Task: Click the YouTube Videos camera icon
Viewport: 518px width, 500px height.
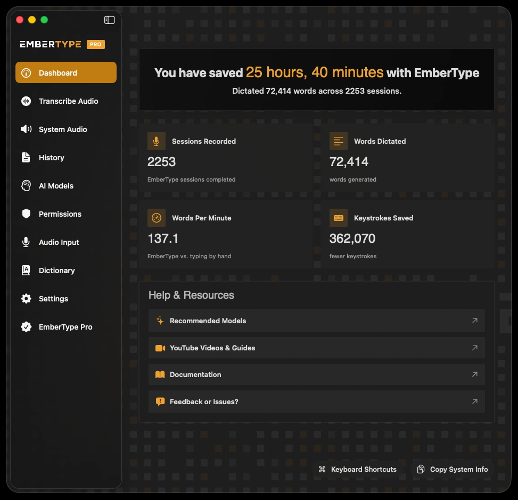Action: click(160, 348)
